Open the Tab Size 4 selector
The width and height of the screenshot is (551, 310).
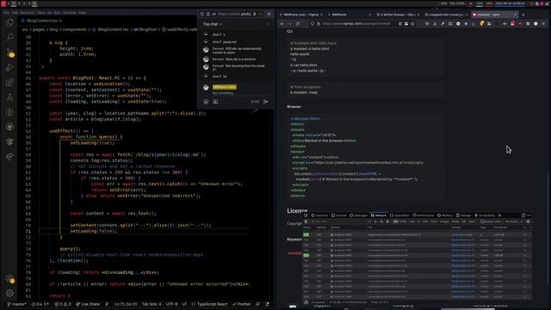pos(152,304)
